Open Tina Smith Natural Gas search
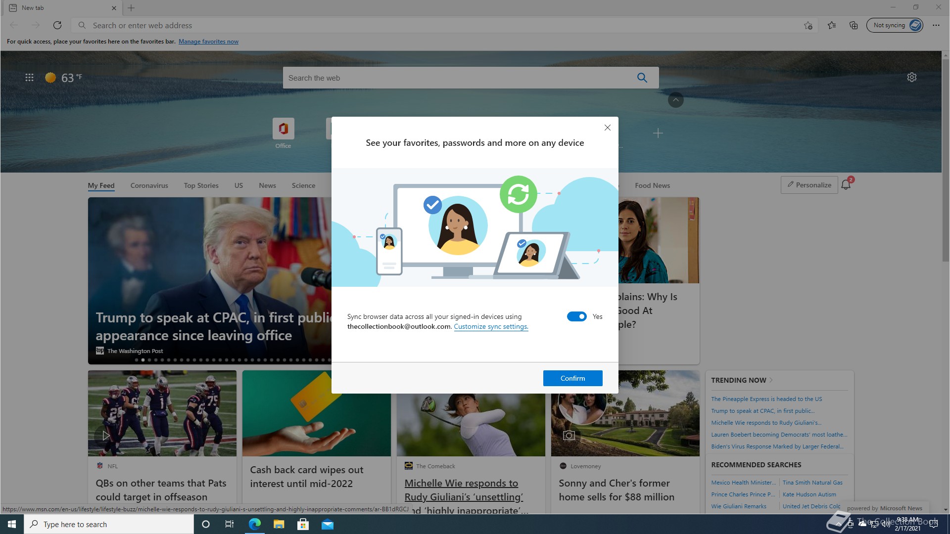 (x=812, y=483)
